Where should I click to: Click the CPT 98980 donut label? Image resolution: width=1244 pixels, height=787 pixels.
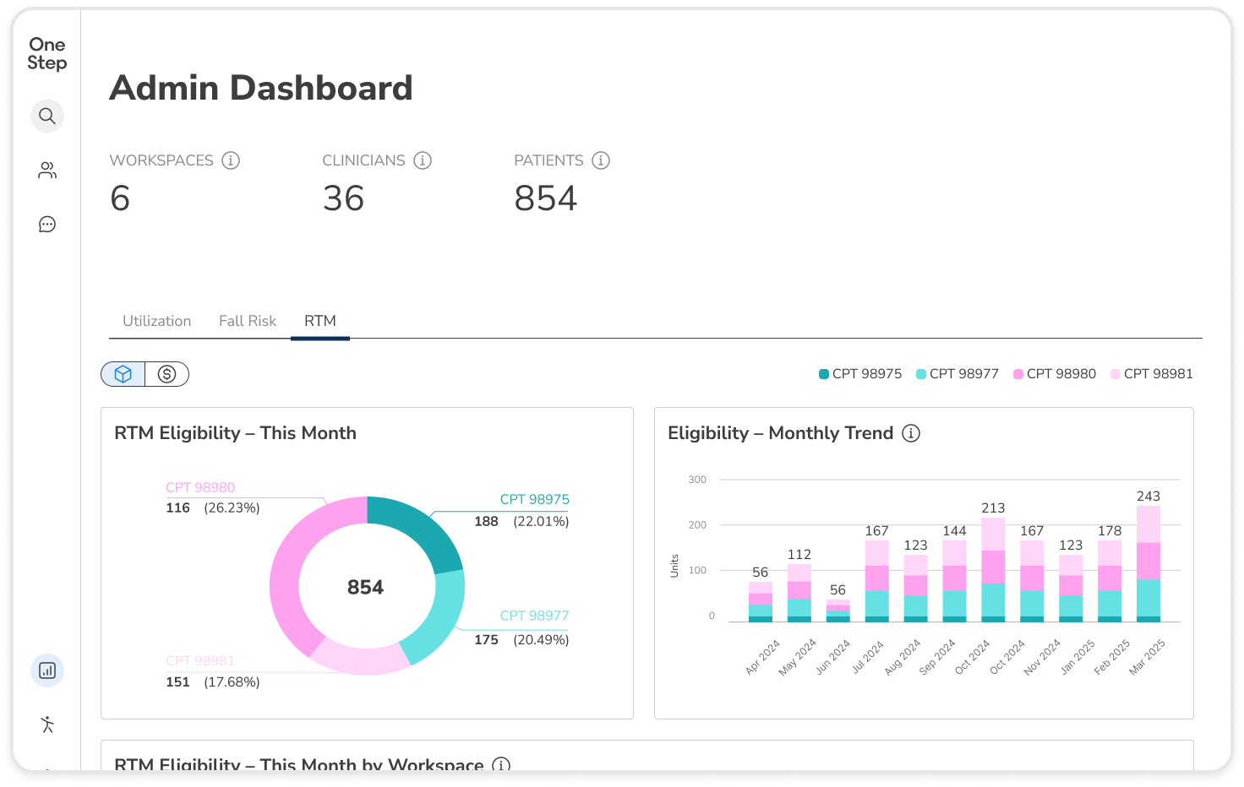point(200,487)
